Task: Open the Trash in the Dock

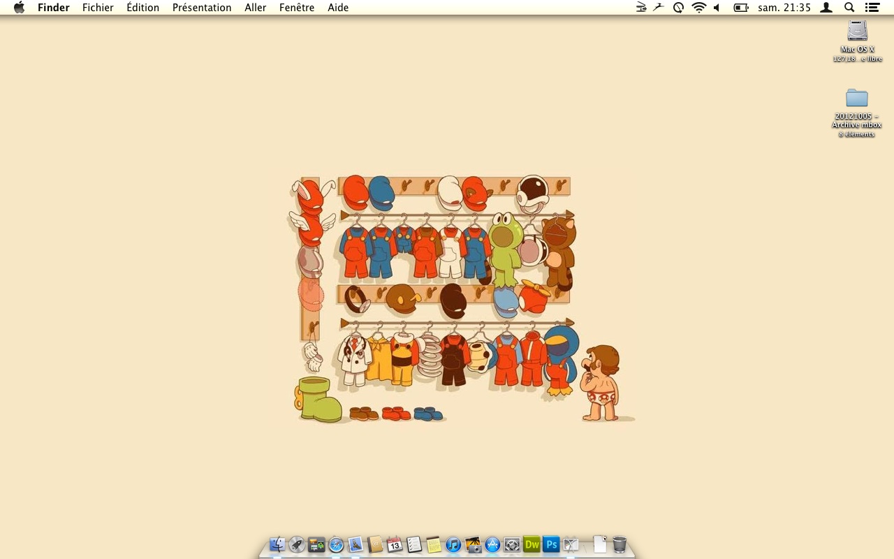Action: [x=620, y=544]
